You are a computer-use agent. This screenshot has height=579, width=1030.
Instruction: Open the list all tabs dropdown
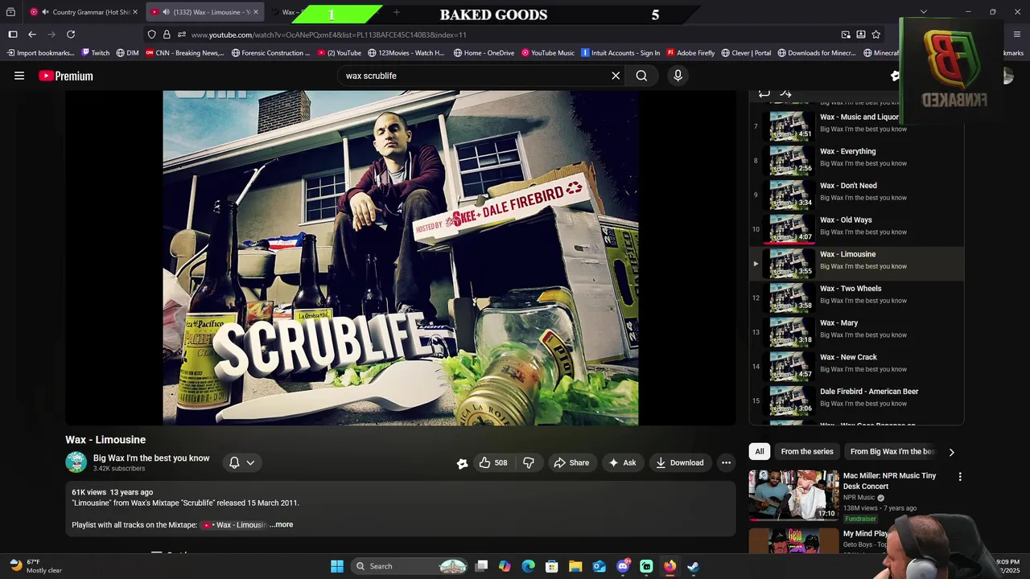coord(924,12)
